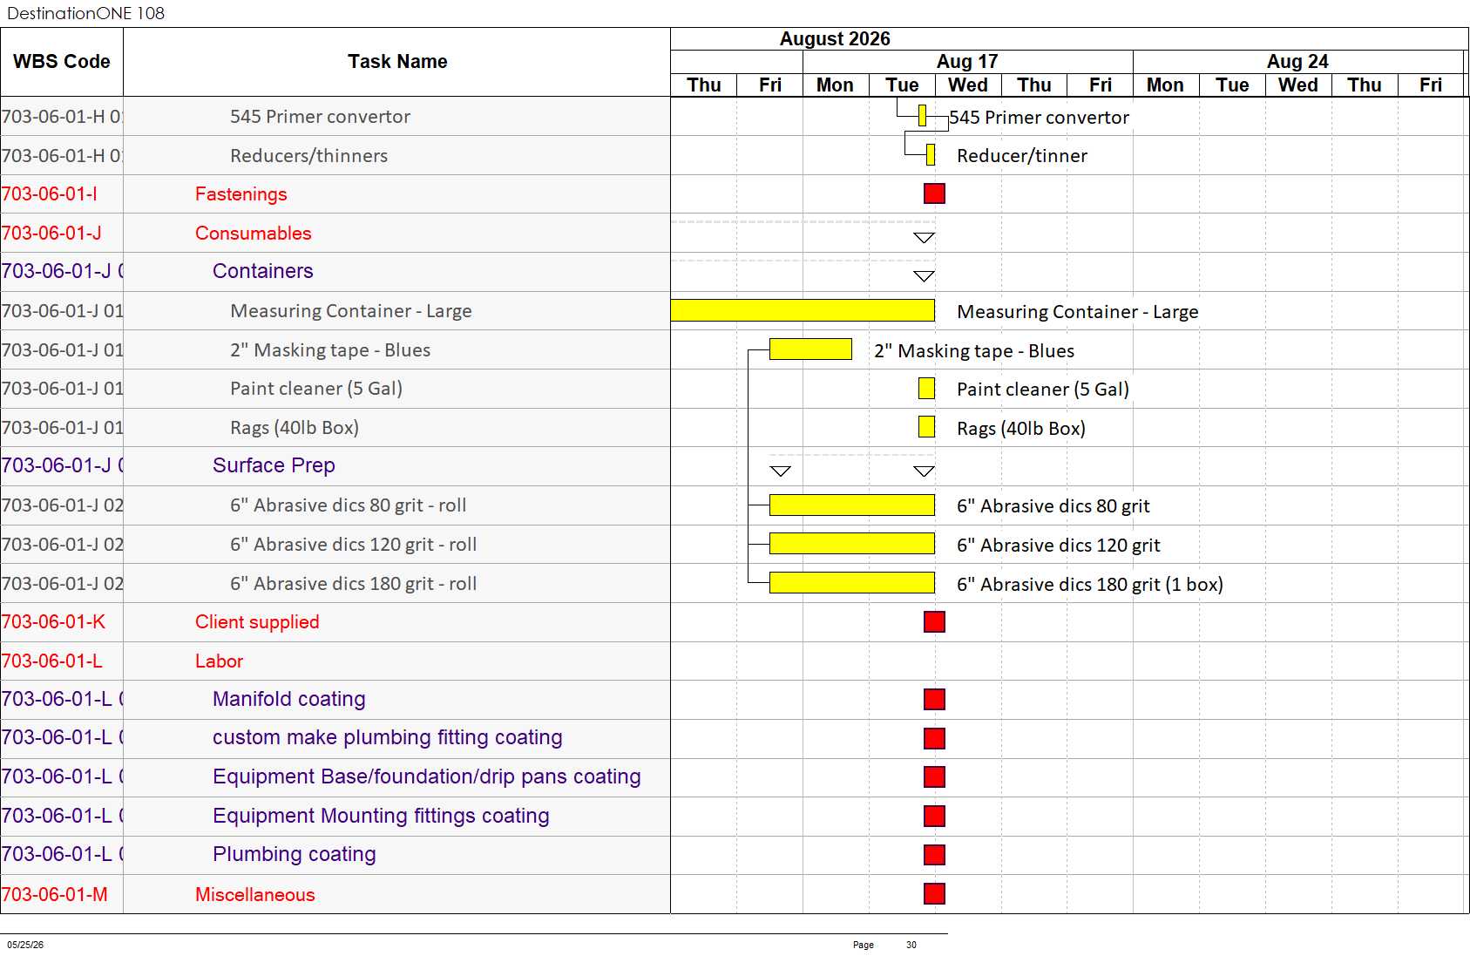Select the Surface Prep task name

click(x=274, y=465)
